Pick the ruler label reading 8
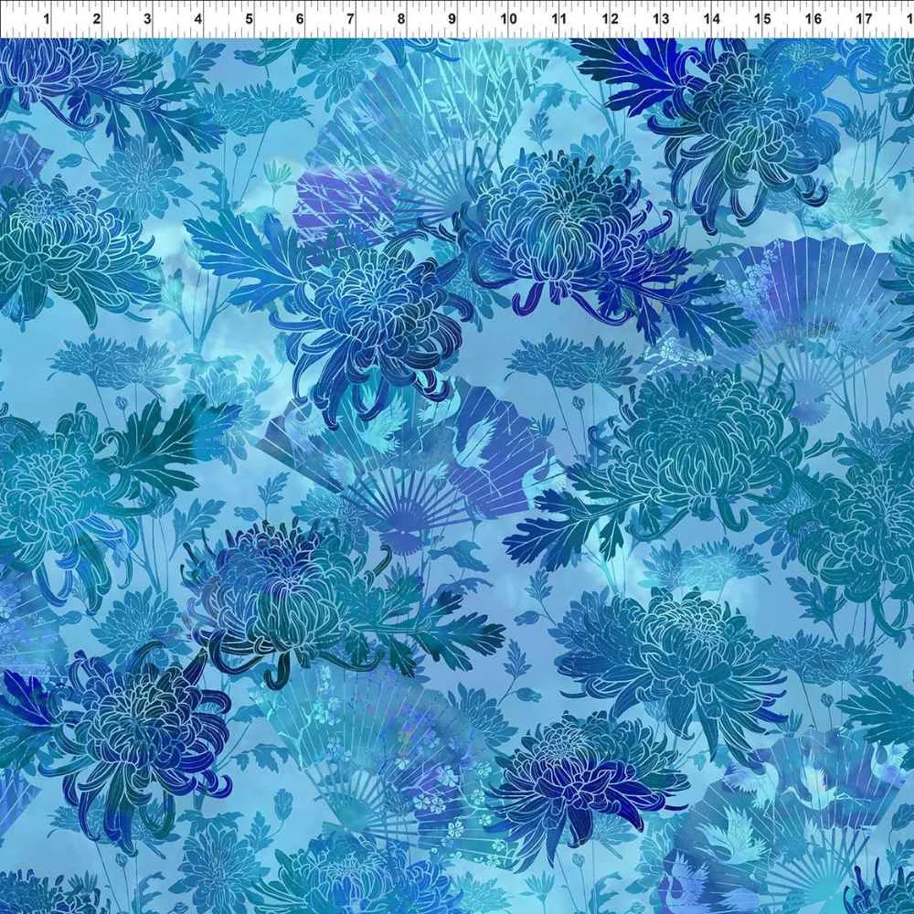 pyautogui.click(x=401, y=18)
